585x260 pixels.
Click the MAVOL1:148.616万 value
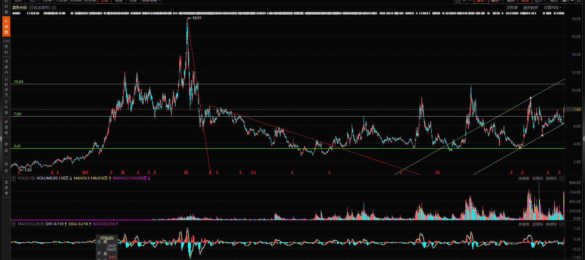91,178
